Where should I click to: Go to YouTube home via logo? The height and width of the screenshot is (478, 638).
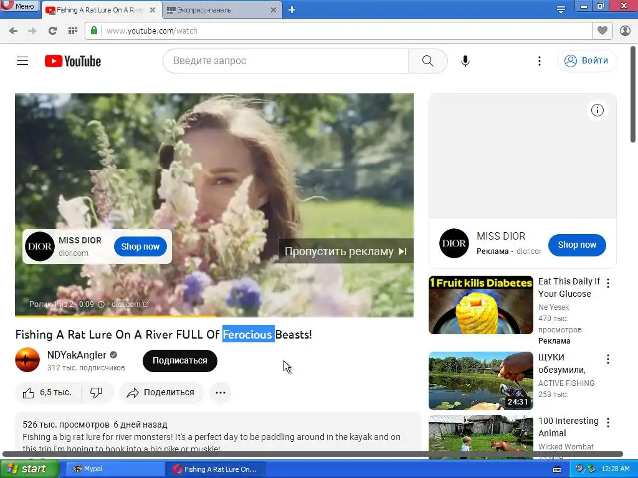(73, 61)
